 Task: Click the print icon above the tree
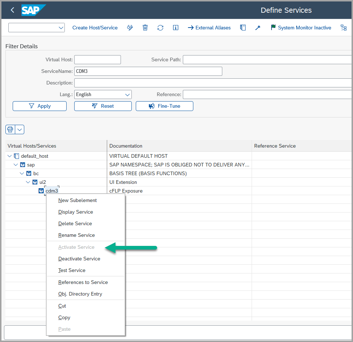pyautogui.click(x=10, y=129)
